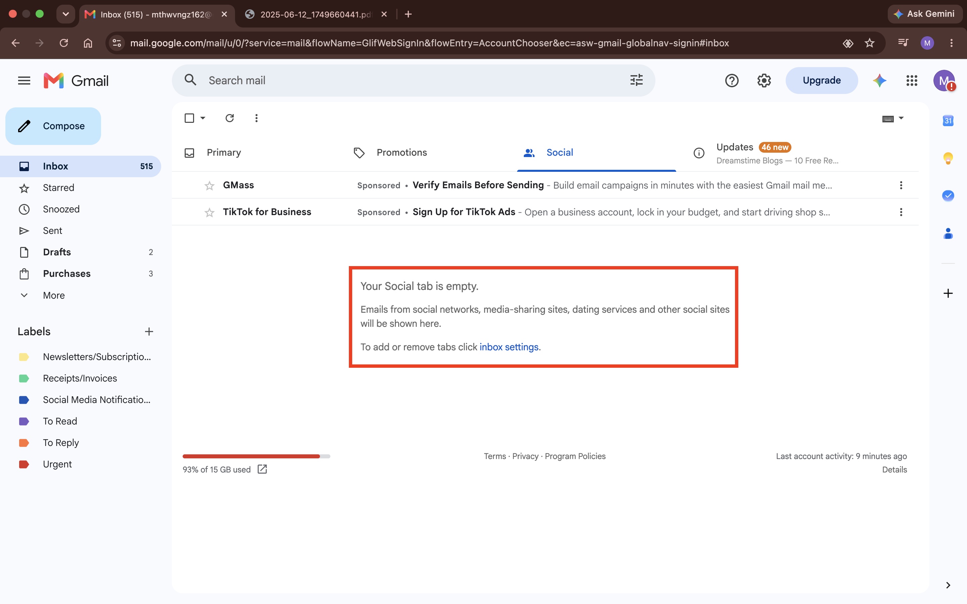This screenshot has height=604, width=967.
Task: Show side panel arrow at bottom right
Action: tap(948, 585)
